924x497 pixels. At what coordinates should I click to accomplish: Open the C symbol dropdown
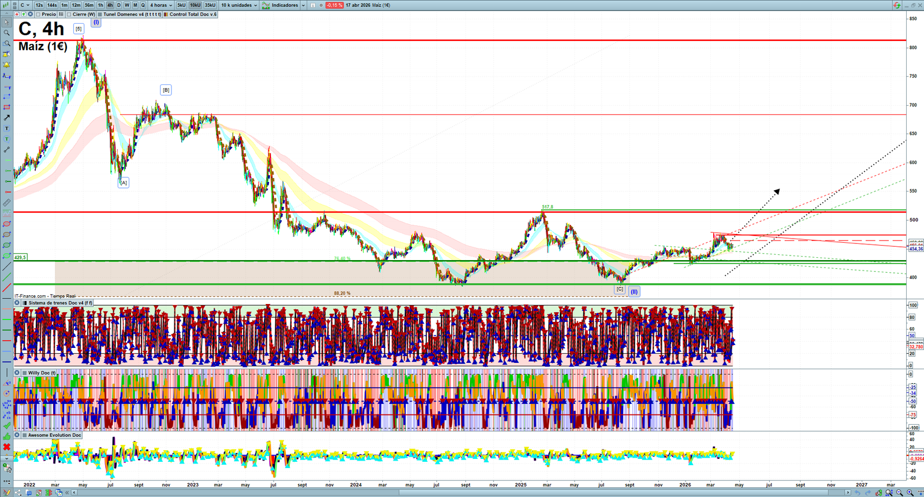coord(25,5)
